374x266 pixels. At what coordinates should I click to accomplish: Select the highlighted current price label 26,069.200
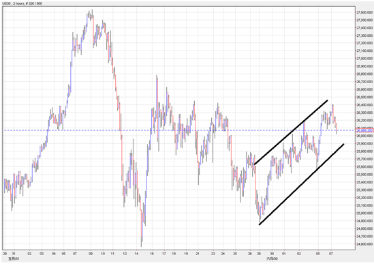pyautogui.click(x=364, y=130)
